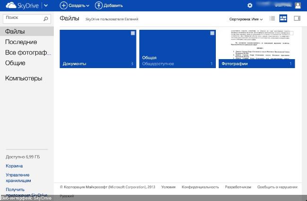This screenshot has height=201, width=307.
Task: Open Управление хранилищем link
Action: click(18, 178)
